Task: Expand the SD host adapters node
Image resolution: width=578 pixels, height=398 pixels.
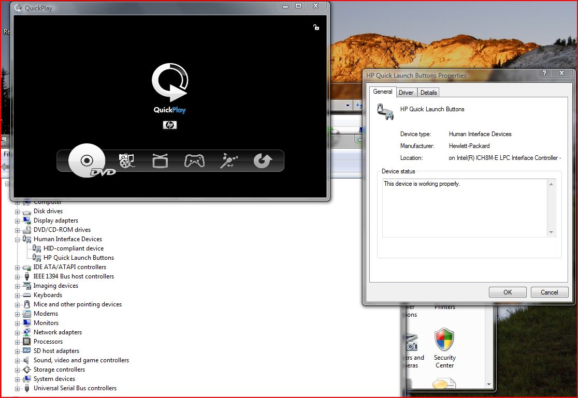Action: 17,351
